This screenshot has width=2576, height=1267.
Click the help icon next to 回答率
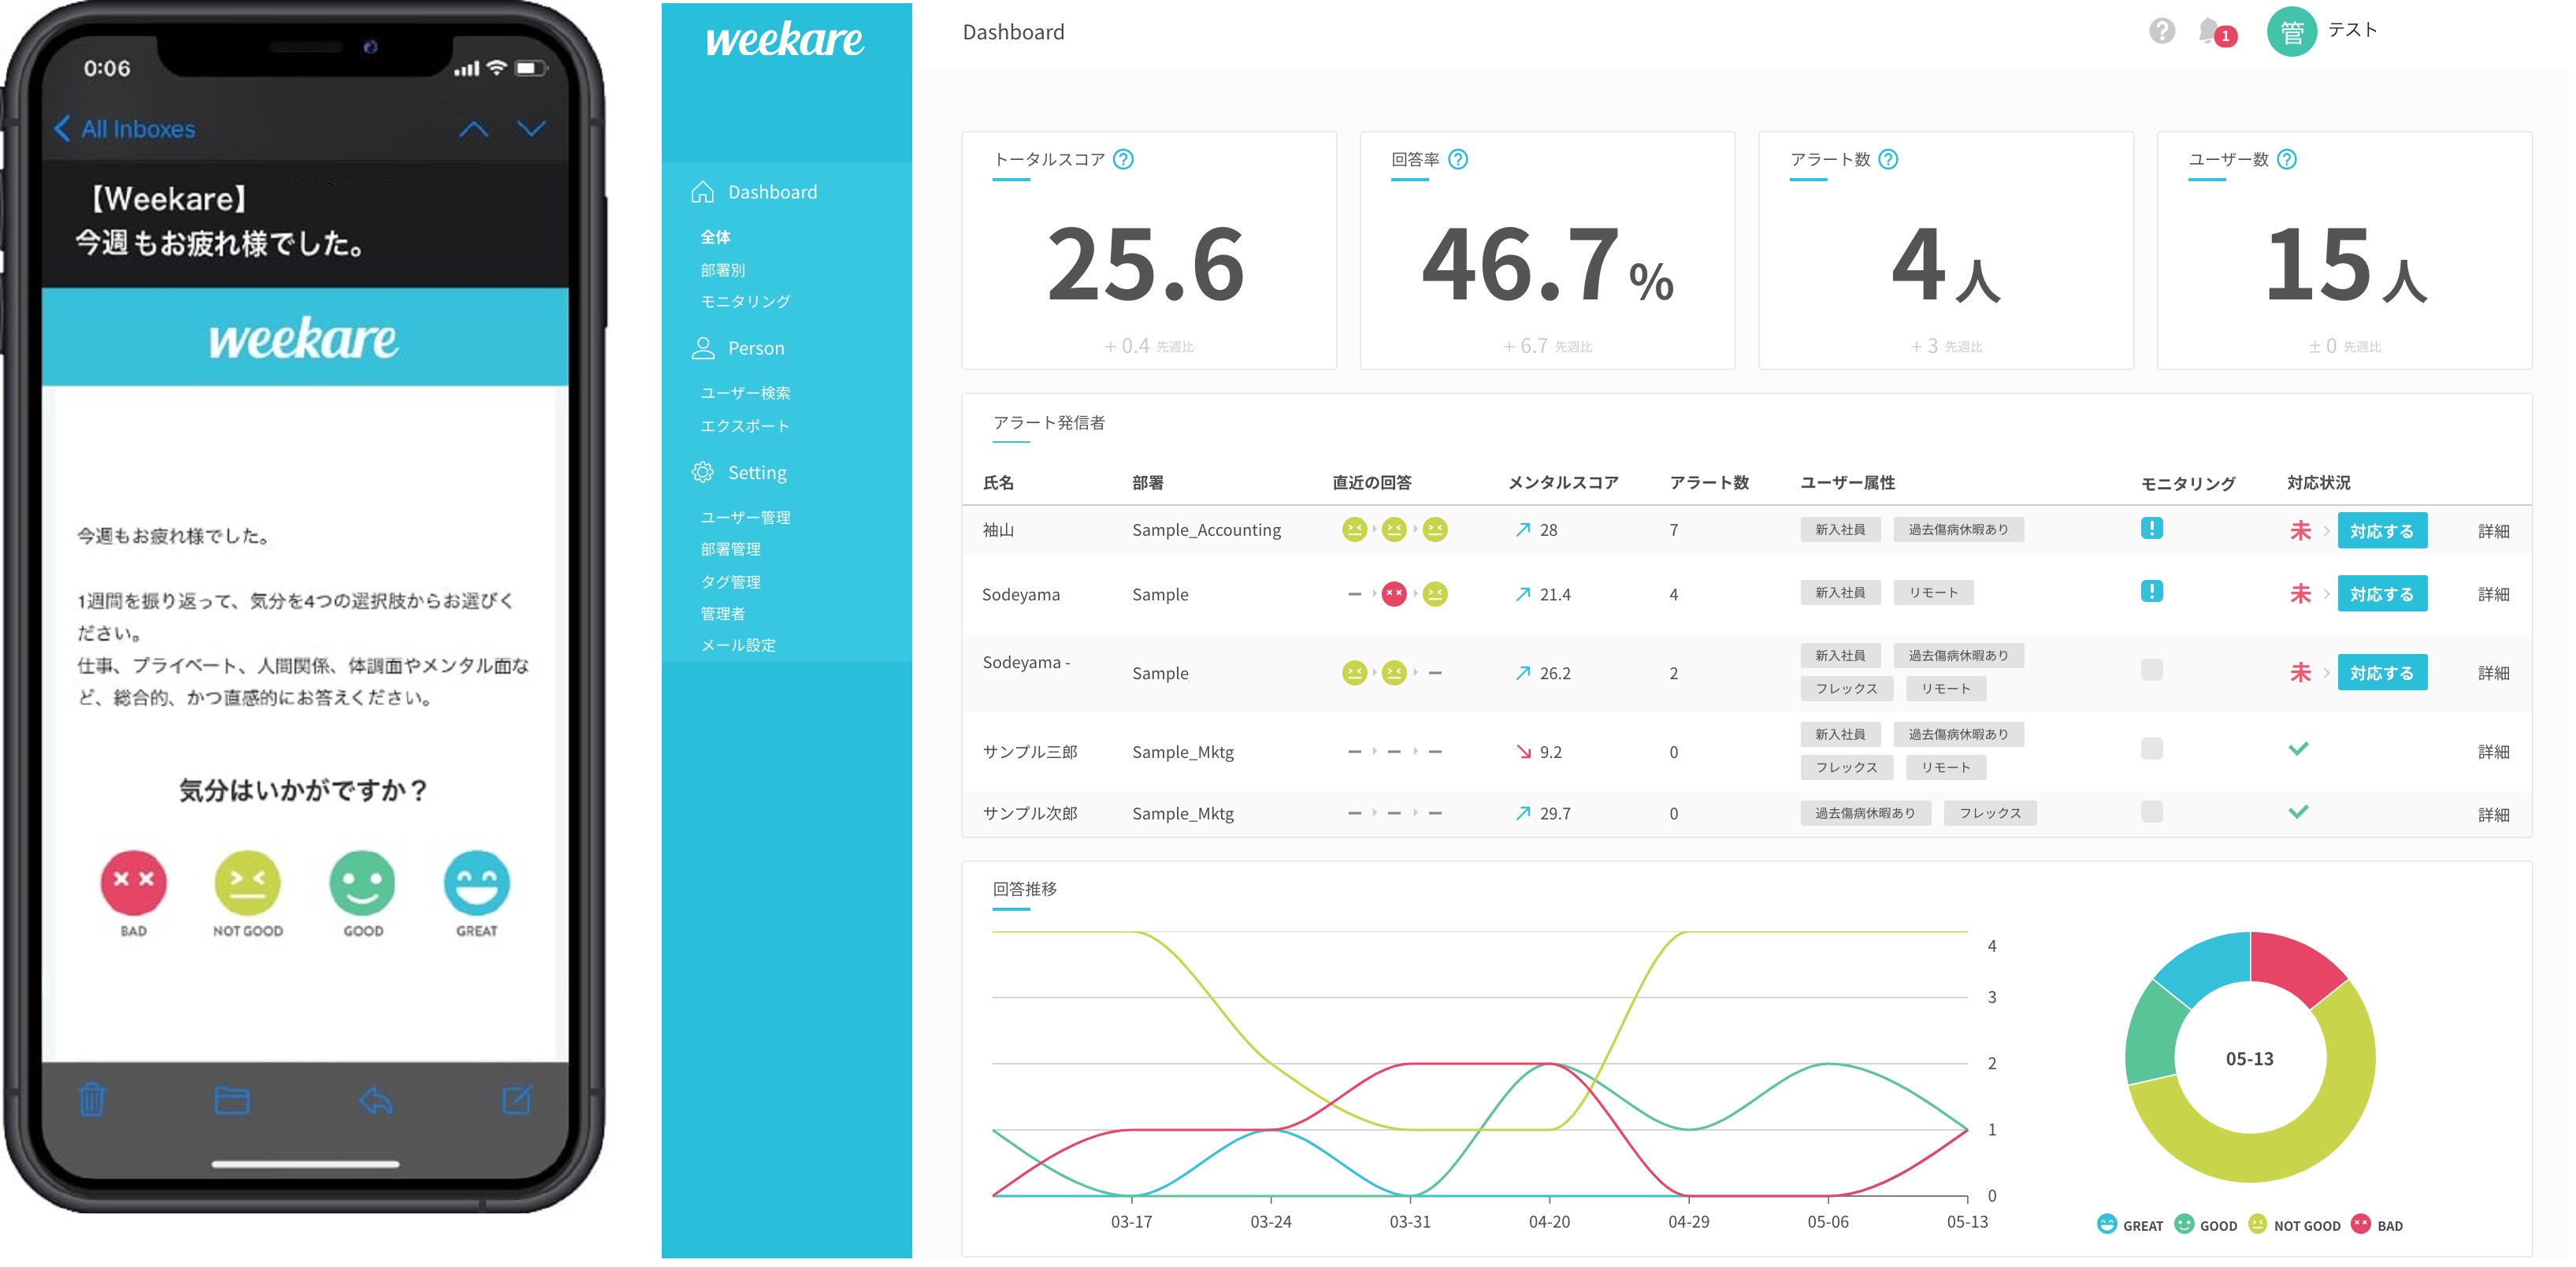[1458, 159]
